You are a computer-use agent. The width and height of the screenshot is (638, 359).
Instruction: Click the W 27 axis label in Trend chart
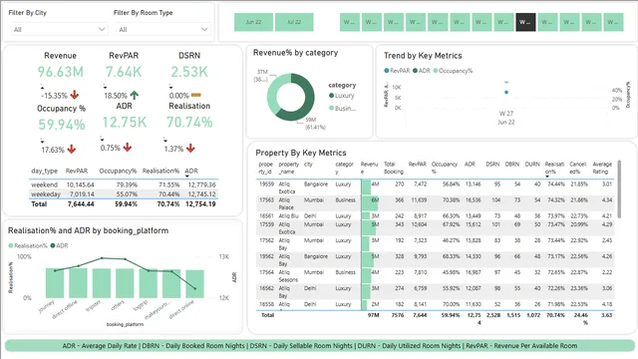click(506, 114)
